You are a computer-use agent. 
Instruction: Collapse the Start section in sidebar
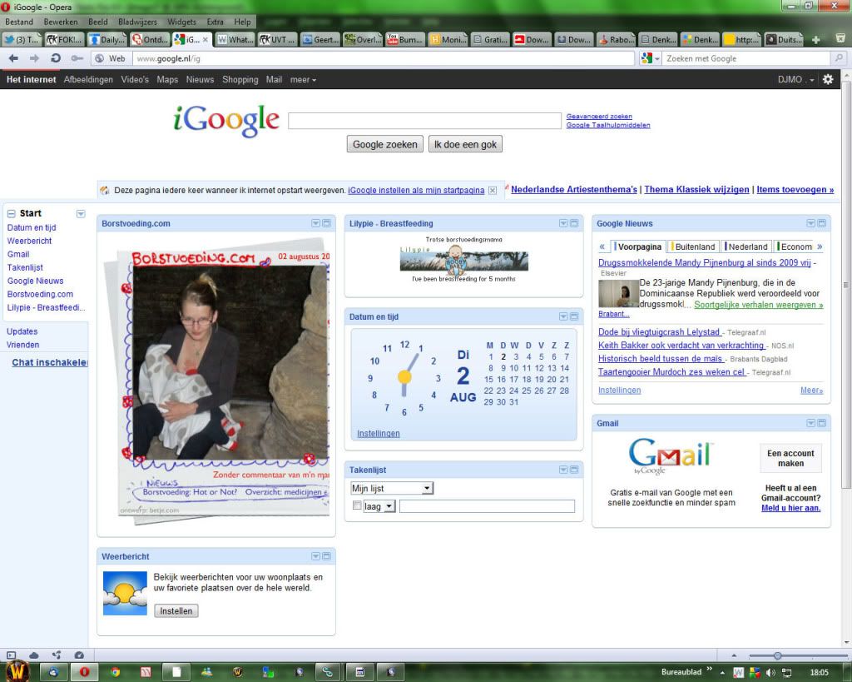[11, 213]
